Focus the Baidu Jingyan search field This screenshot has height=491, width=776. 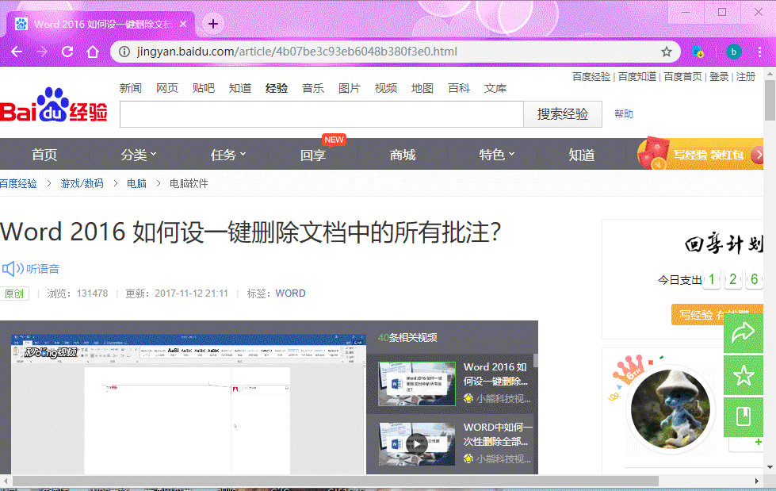point(322,114)
